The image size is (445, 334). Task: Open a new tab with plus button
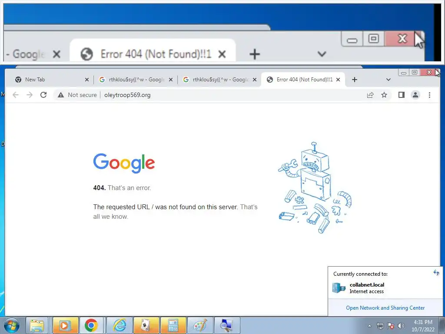click(355, 80)
